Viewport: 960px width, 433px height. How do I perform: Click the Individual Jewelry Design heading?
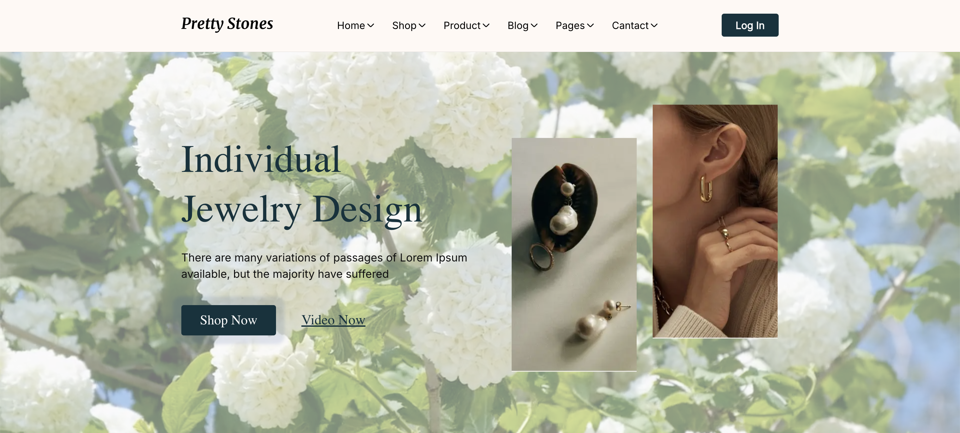tap(301, 184)
